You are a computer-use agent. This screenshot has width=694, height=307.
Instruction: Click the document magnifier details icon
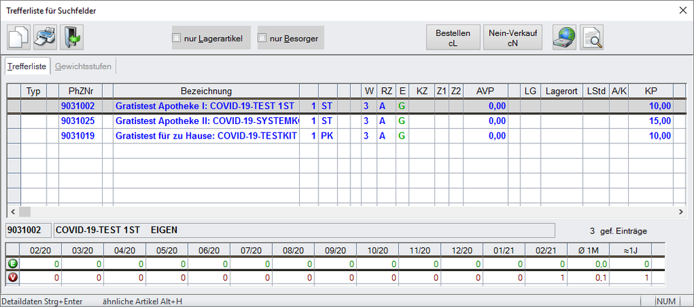pyautogui.click(x=592, y=37)
